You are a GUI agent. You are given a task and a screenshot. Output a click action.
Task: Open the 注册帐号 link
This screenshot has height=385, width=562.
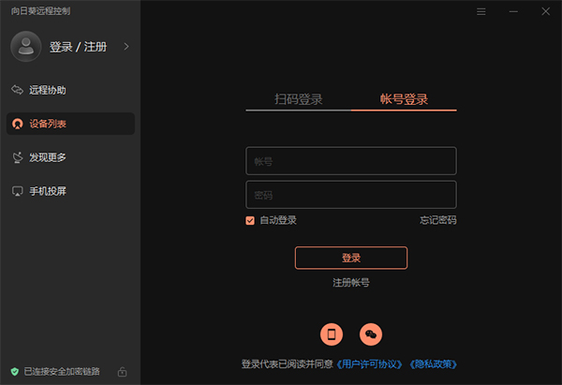(351, 283)
